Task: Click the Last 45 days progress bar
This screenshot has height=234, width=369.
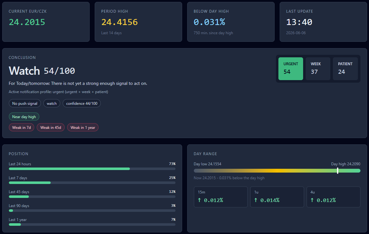Action: 92,197
